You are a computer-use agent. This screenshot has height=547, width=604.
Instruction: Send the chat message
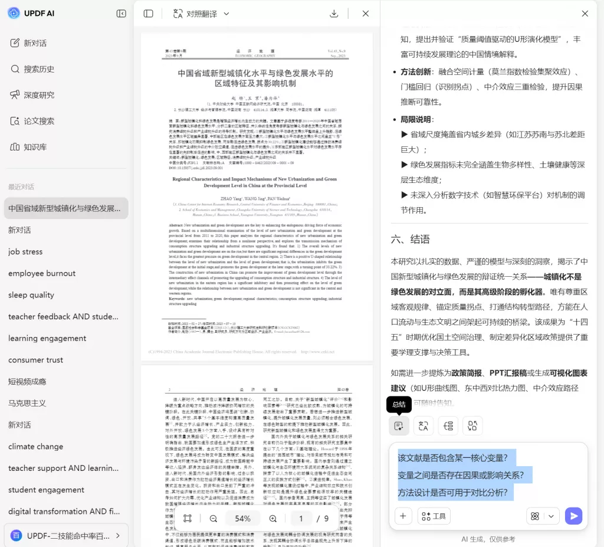[x=573, y=516]
